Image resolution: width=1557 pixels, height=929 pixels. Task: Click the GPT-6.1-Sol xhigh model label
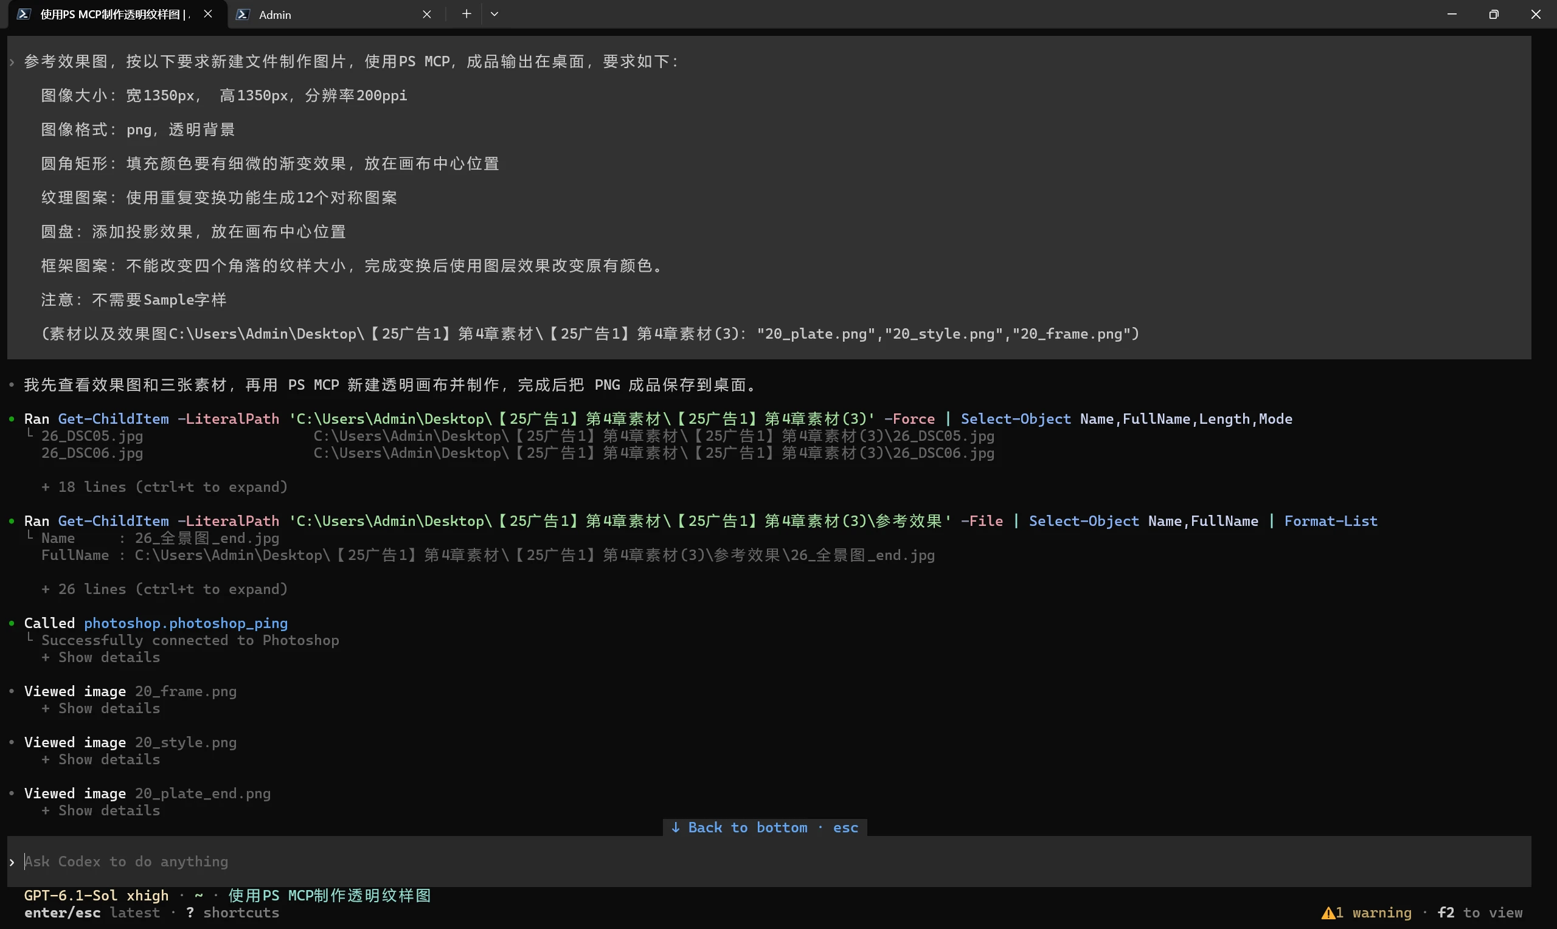(97, 896)
